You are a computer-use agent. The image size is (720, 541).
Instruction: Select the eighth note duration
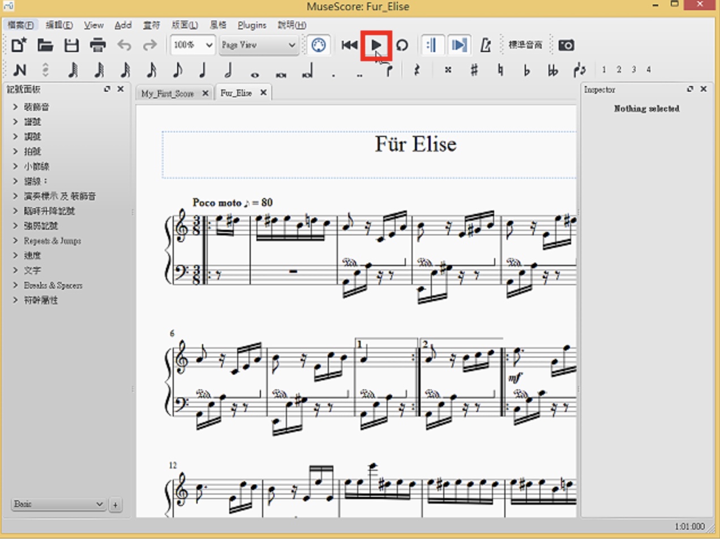coord(177,70)
